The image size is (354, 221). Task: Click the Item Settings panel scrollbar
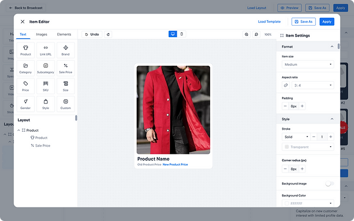coord(339,46)
